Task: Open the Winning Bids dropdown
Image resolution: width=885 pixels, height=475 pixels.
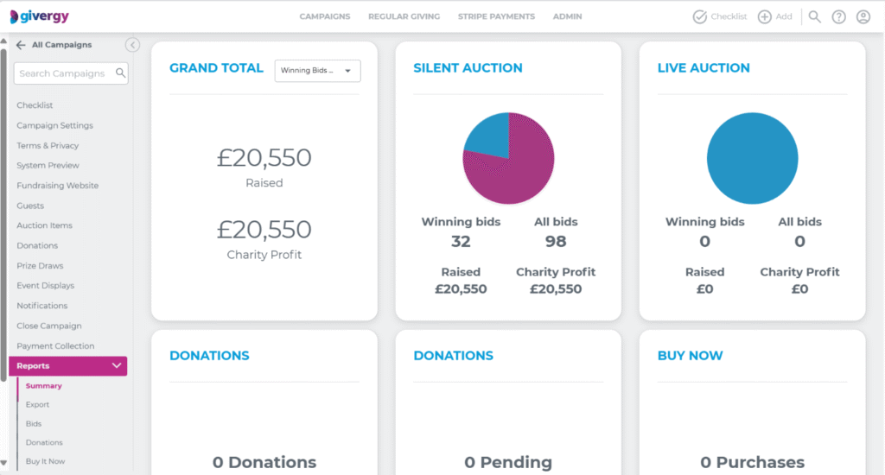Action: [317, 71]
